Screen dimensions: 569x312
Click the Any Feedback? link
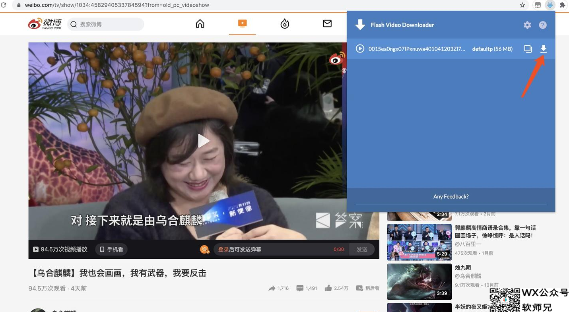451,196
